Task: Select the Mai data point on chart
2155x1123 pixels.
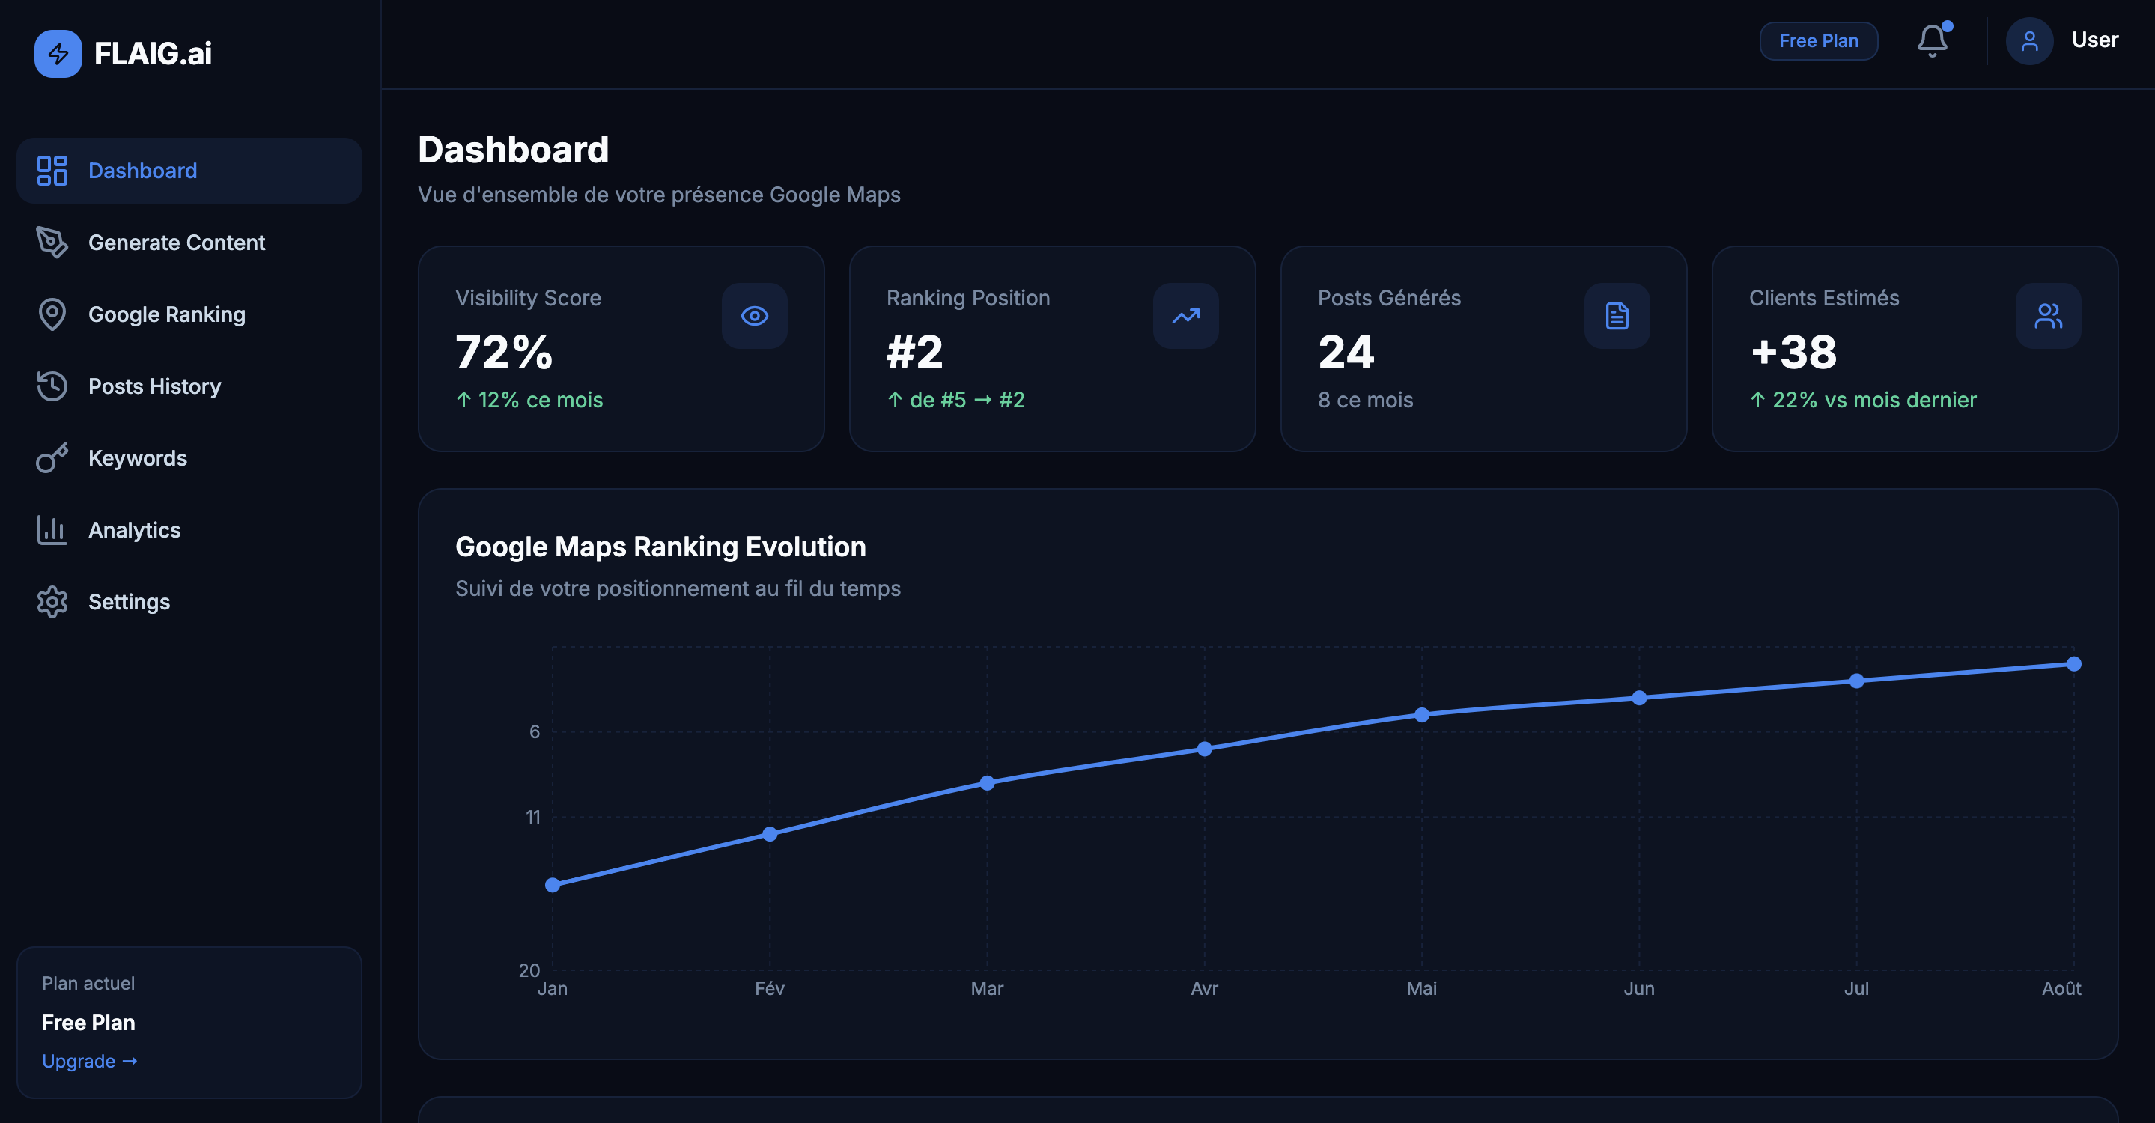Action: pos(1422,715)
